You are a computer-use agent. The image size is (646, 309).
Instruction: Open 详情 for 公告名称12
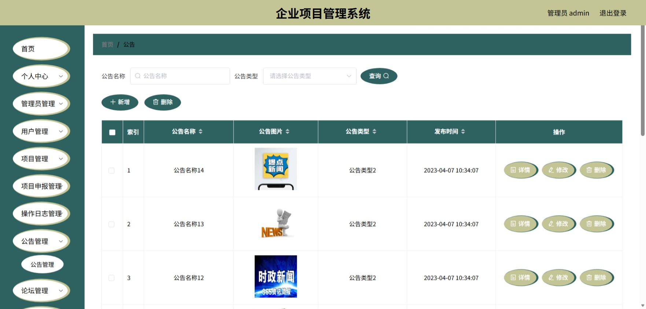point(521,278)
